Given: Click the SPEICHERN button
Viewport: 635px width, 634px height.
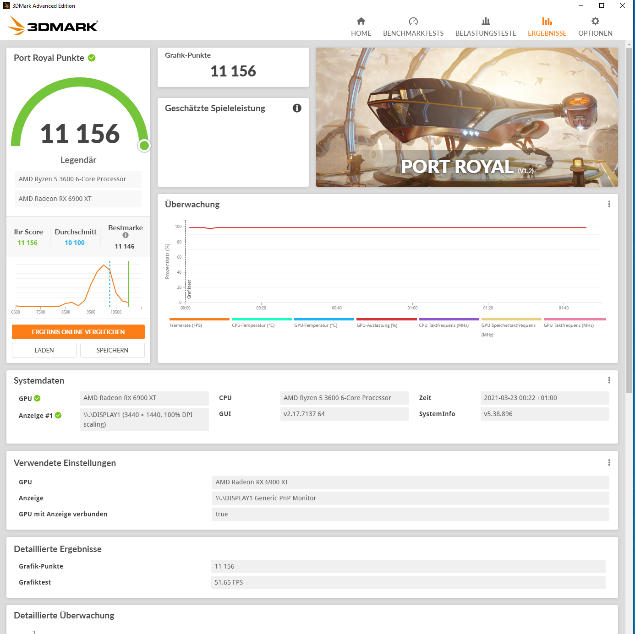Looking at the screenshot, I should (x=112, y=350).
